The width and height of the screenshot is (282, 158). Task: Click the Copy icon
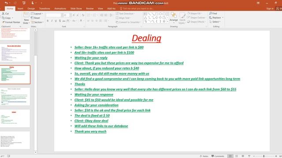[x=3, y=18]
